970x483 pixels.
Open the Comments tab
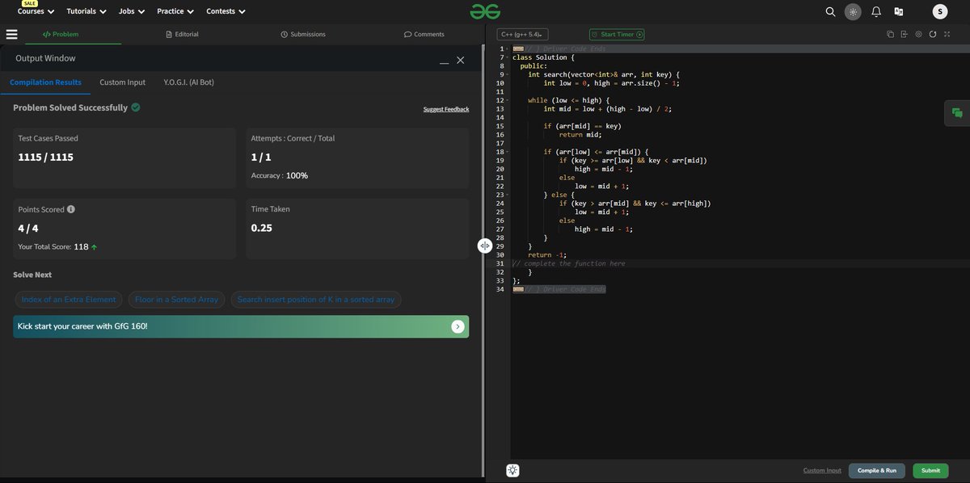[x=424, y=34]
